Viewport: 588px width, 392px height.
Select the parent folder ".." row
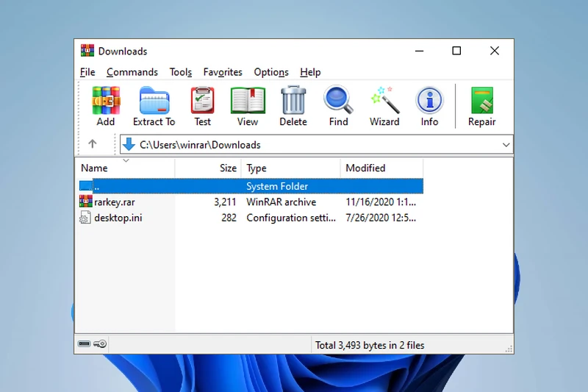tap(251, 186)
